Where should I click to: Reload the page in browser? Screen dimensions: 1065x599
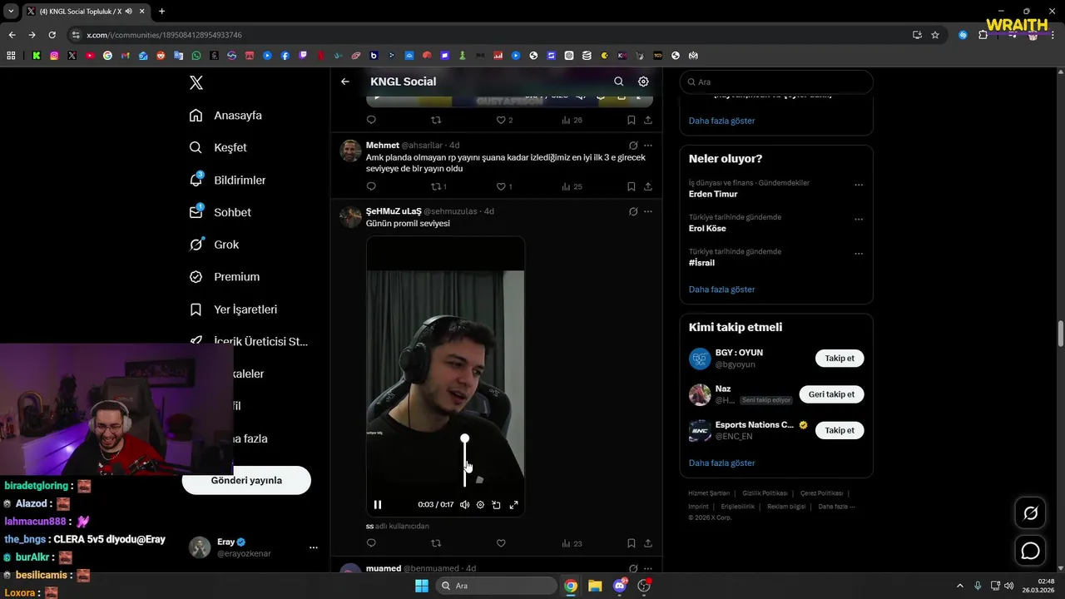click(52, 35)
